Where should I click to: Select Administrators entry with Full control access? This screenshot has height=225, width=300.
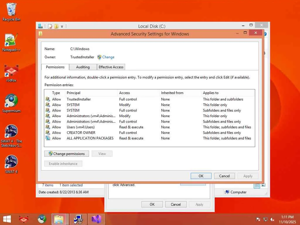pos(149,121)
